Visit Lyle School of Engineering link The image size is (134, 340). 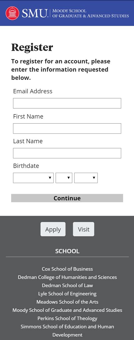pyautogui.click(x=67, y=294)
